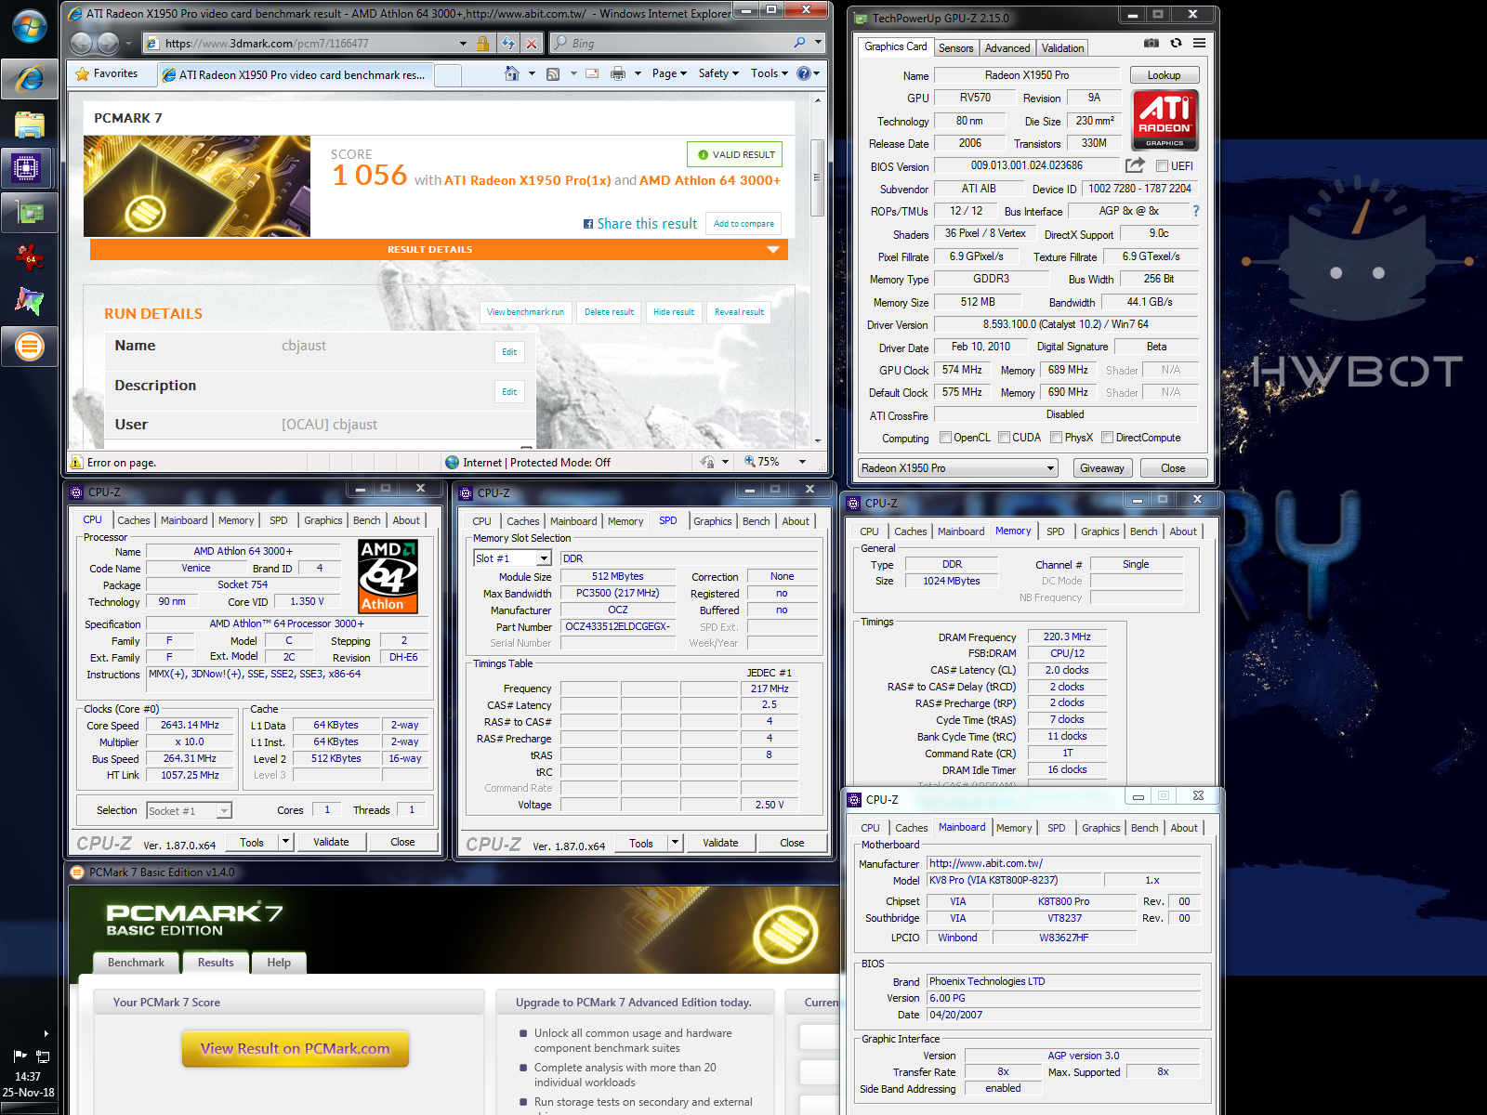The height and width of the screenshot is (1115, 1487).
Task: Refresh the page in Internet Explorer
Action: point(508,43)
